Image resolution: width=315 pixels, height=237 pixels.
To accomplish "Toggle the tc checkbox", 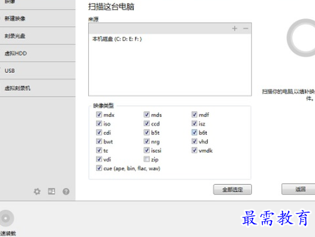I will tap(99, 150).
